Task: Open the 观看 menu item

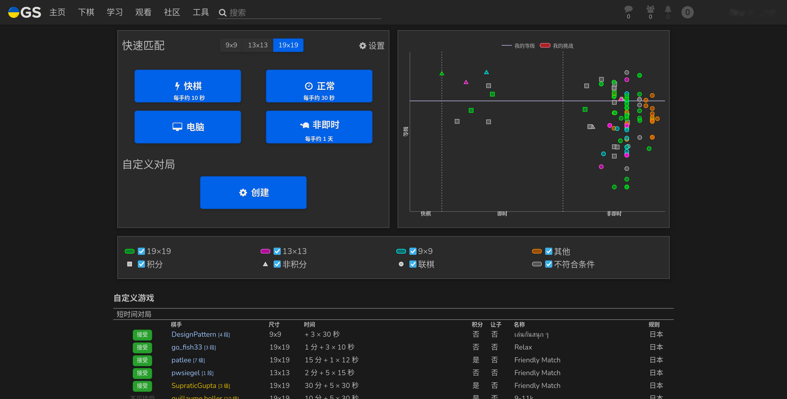Action: pyautogui.click(x=143, y=12)
